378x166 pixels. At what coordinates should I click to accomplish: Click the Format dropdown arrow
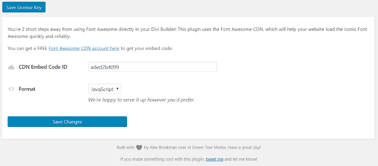(x=117, y=89)
